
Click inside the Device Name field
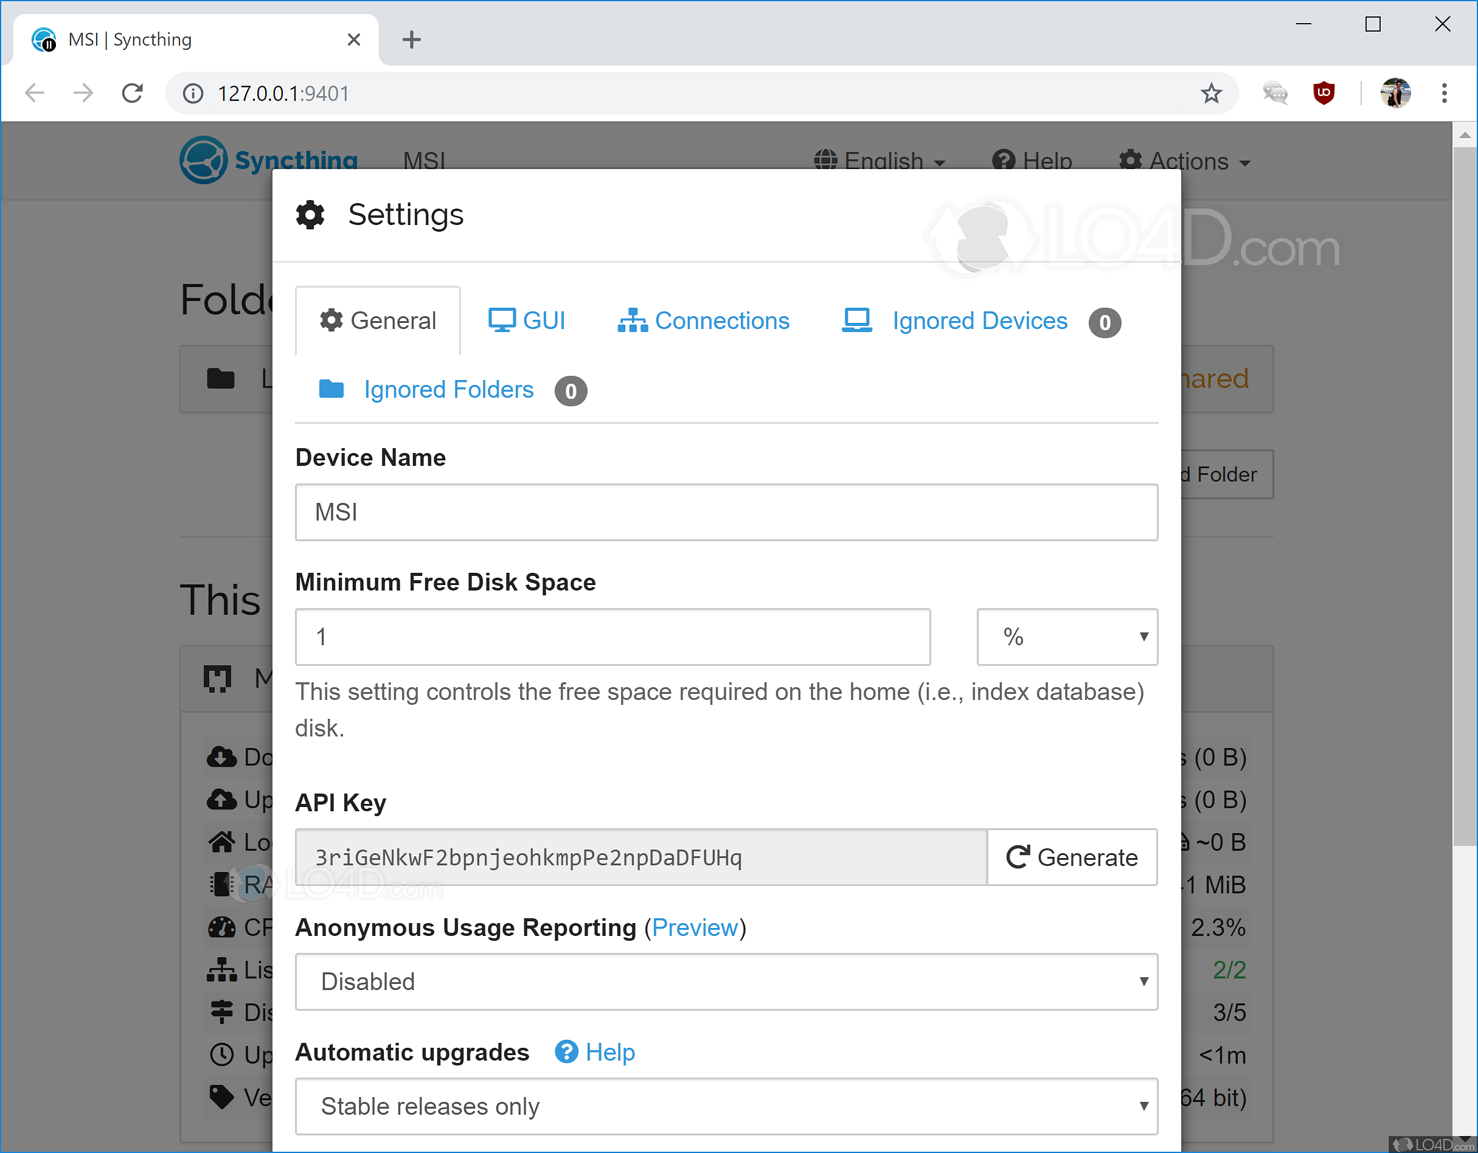pos(726,512)
